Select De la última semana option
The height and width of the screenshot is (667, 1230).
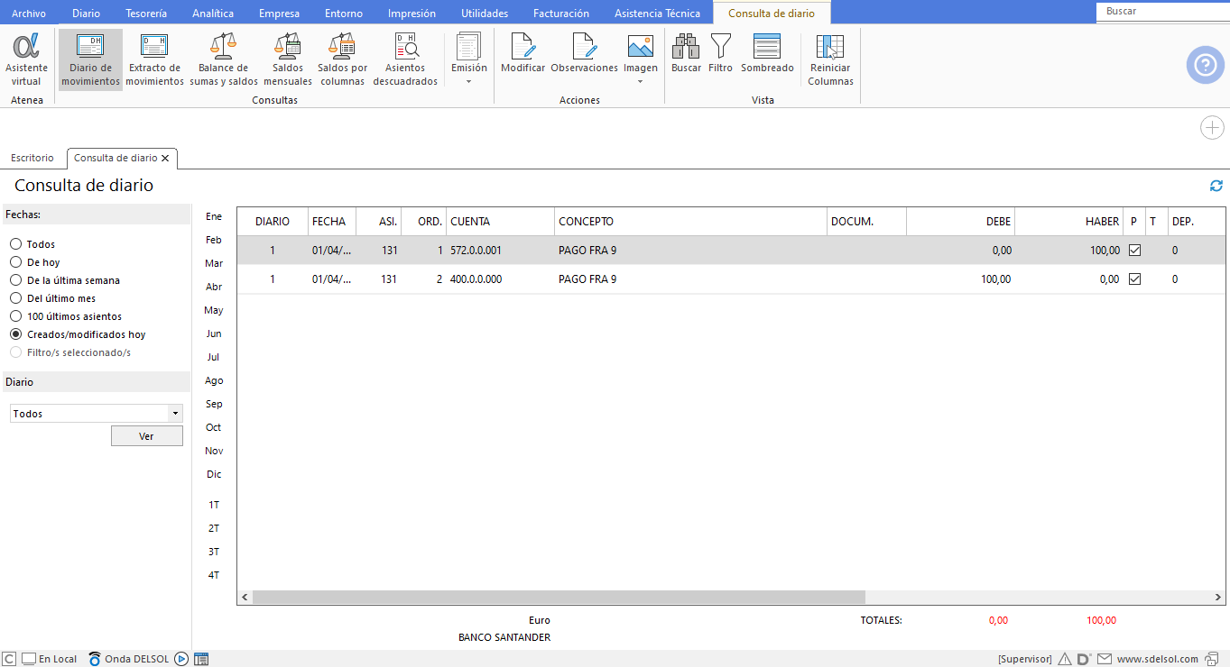pos(16,280)
